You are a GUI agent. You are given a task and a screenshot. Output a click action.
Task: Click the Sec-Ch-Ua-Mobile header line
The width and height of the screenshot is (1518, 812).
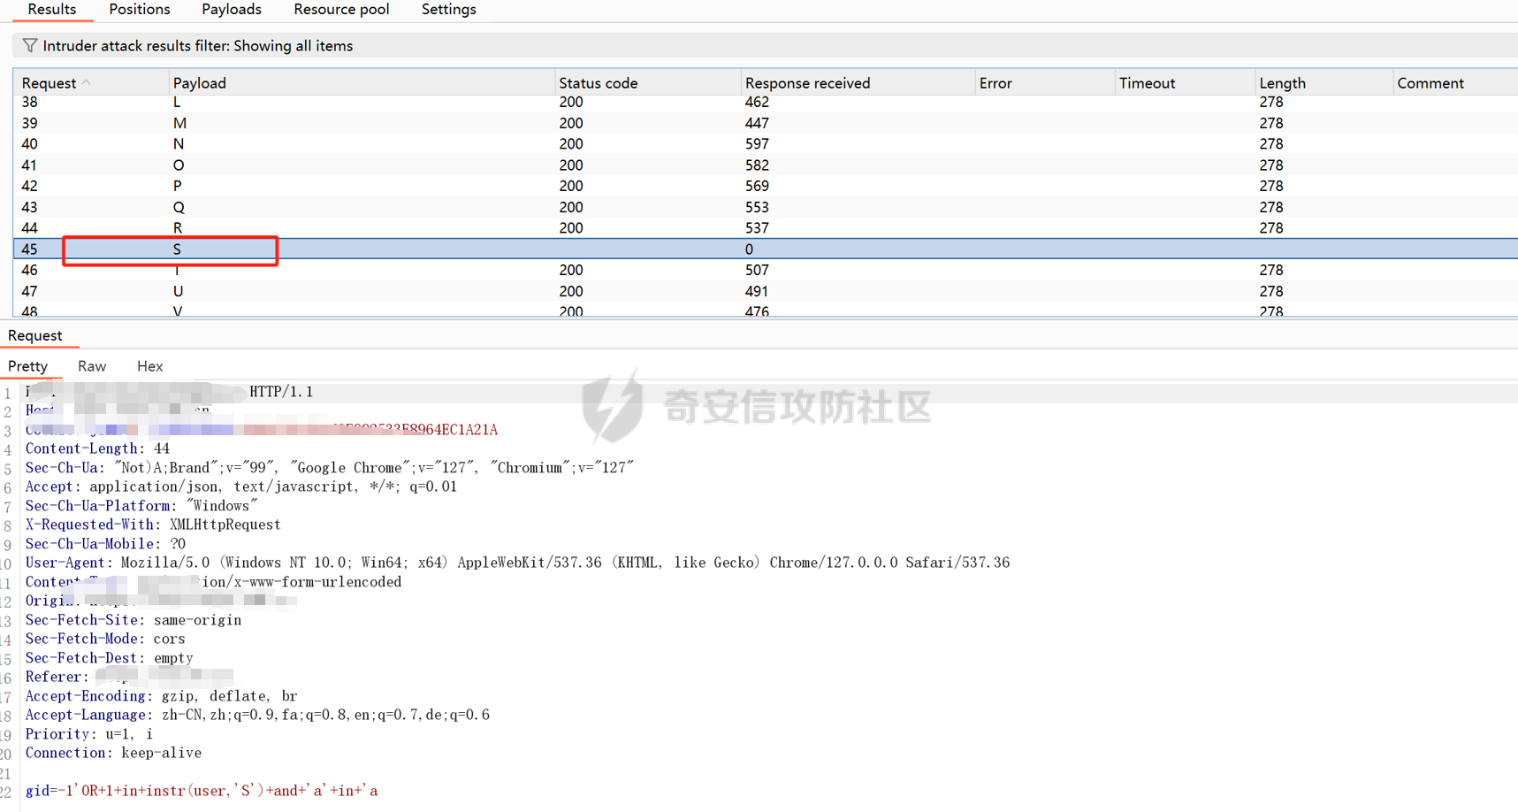click(105, 544)
